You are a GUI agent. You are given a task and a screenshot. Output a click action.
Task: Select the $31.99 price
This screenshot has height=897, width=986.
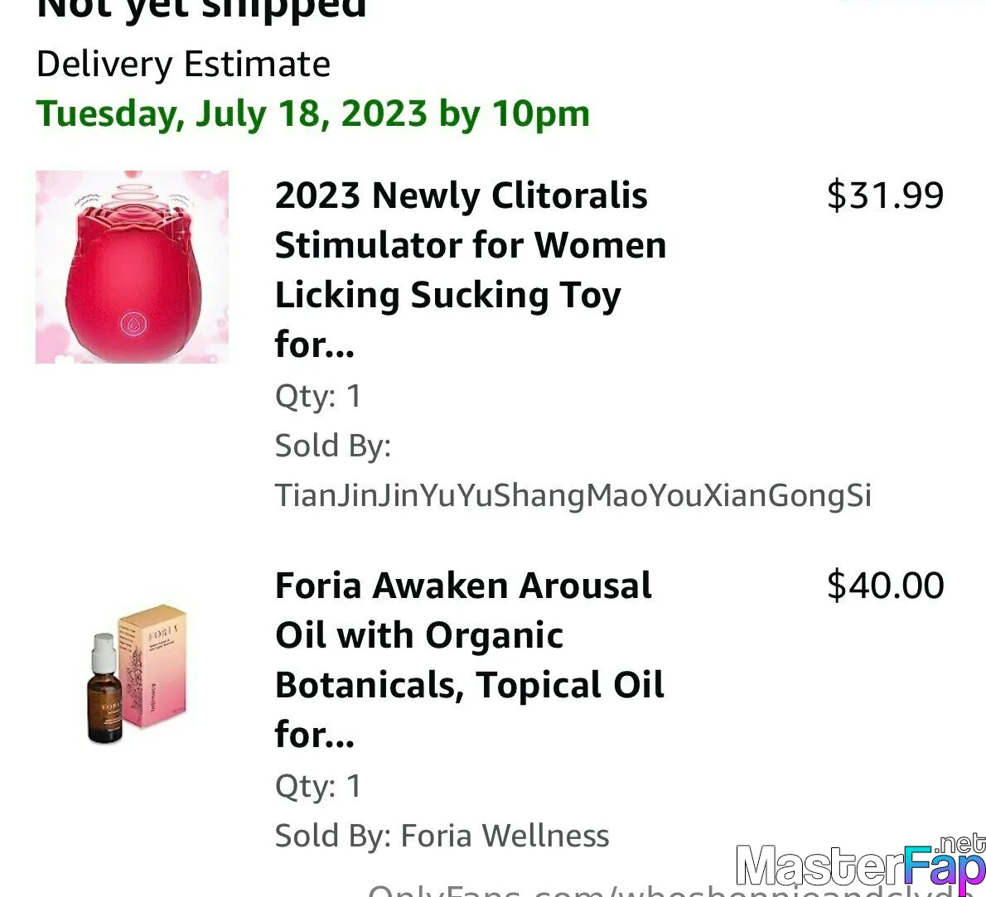click(x=886, y=195)
